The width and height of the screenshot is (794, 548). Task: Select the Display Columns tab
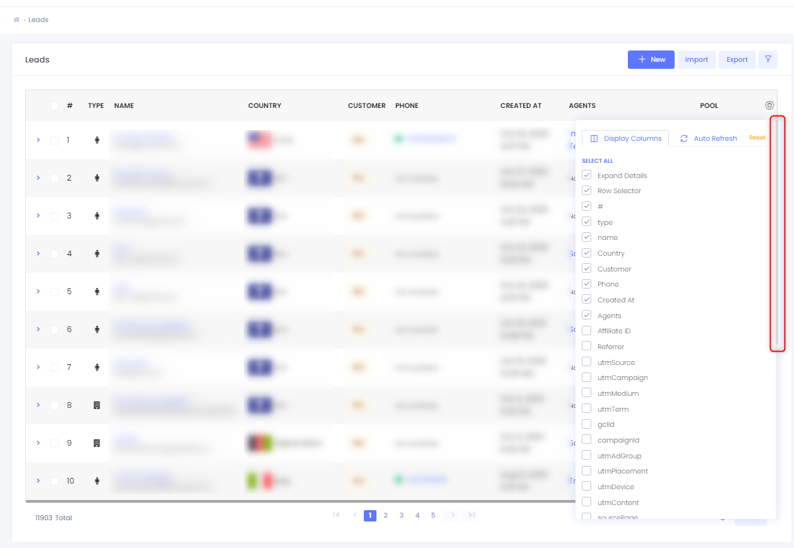(x=625, y=138)
